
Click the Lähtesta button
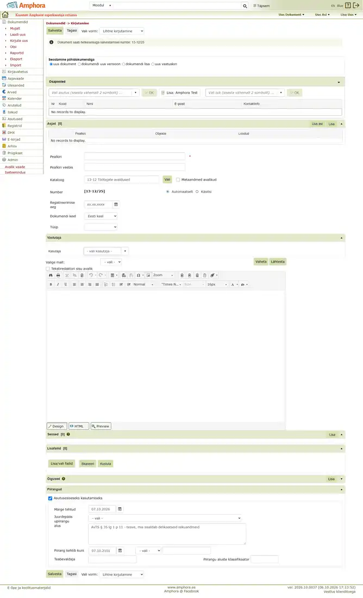pos(278,261)
